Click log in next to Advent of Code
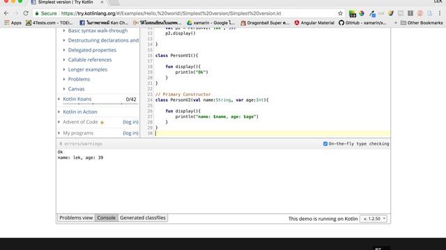Viewport: 446px width, 250px height. tap(130, 122)
